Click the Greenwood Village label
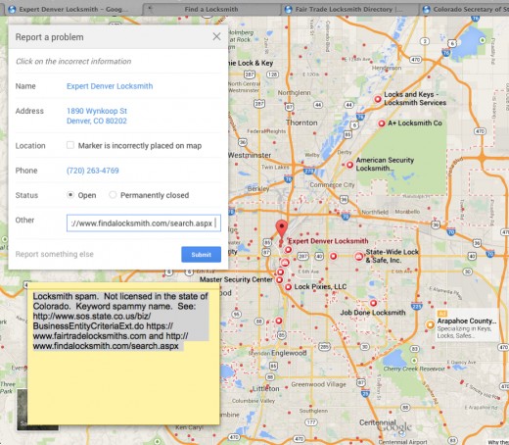Viewport: 509px width, 445px height. [318, 384]
